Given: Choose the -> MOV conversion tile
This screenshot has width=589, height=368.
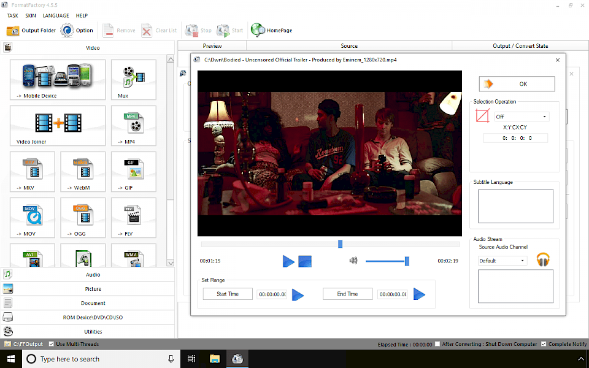Looking at the screenshot, I should point(33,218).
